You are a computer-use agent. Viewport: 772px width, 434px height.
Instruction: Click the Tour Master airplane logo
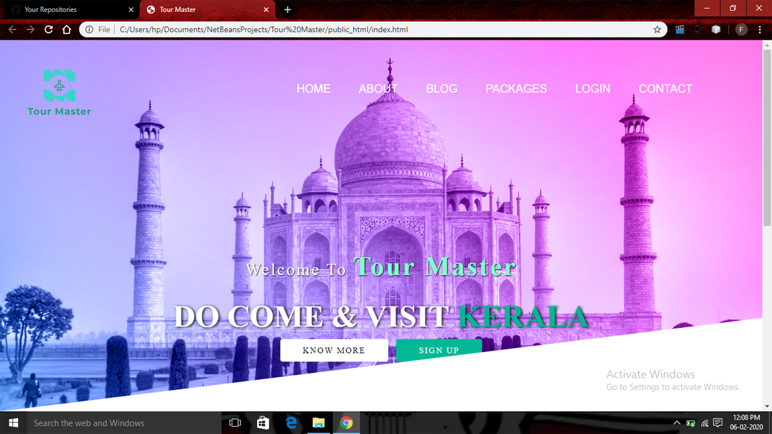(59, 84)
